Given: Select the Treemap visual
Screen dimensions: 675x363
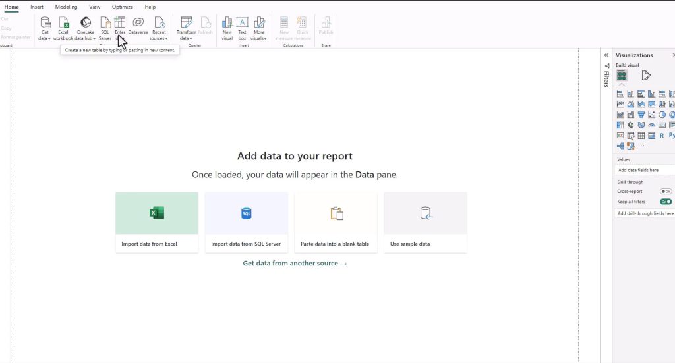Looking at the screenshot, I should coord(620,125).
